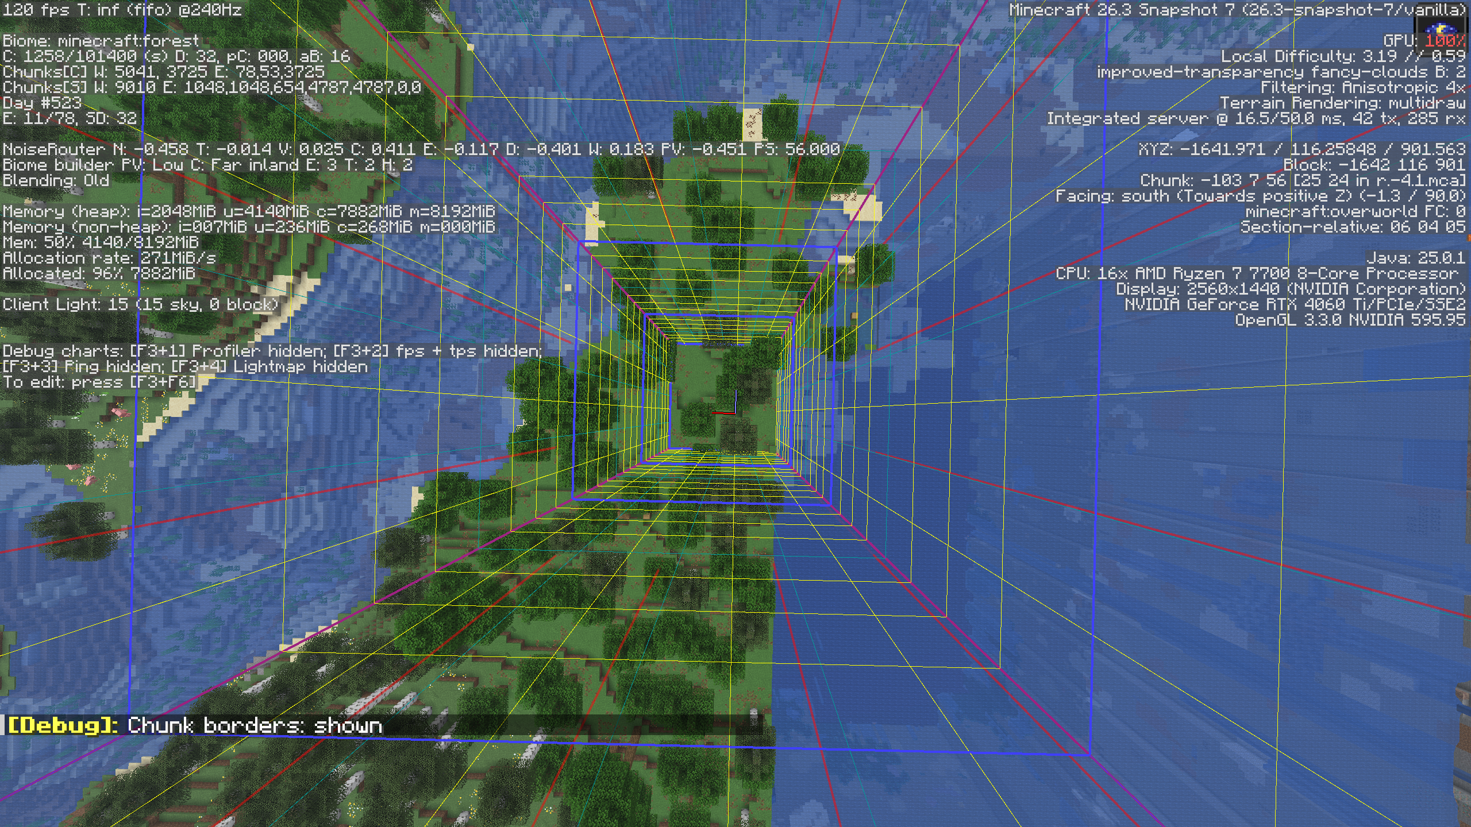Screen dimensions: 1471x827
Task: Select the "C: 1258/101400" chunk render line
Action: (x=176, y=56)
